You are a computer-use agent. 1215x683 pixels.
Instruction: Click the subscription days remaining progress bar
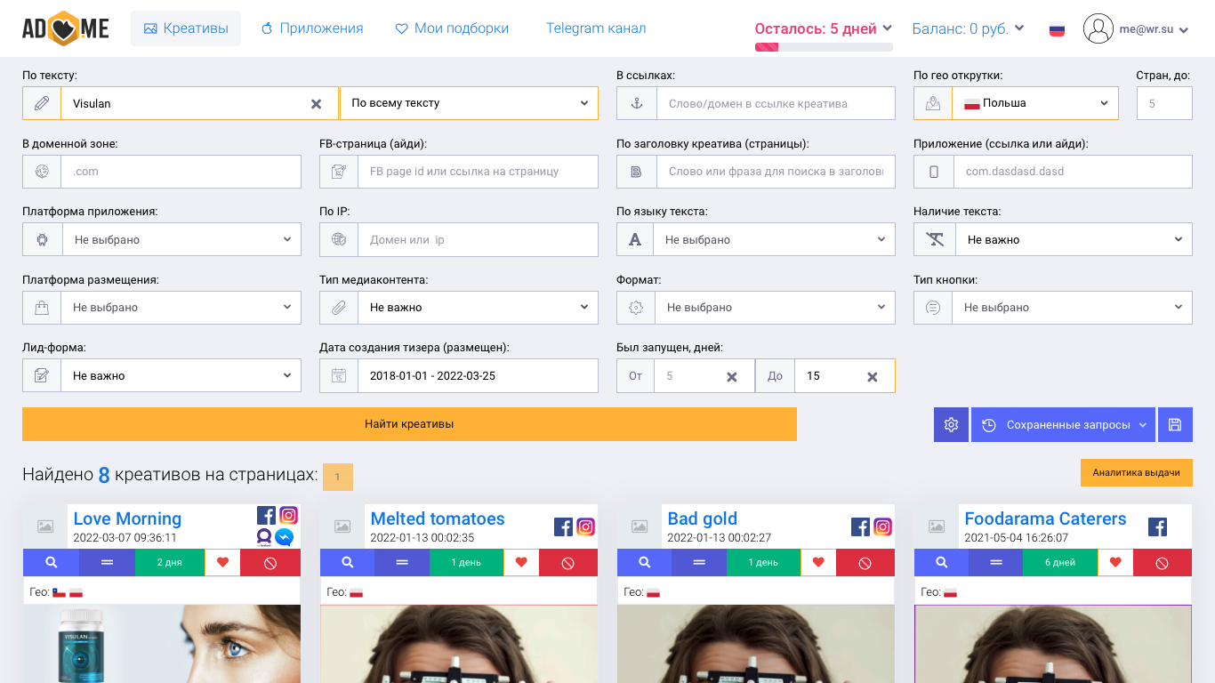tap(824, 47)
